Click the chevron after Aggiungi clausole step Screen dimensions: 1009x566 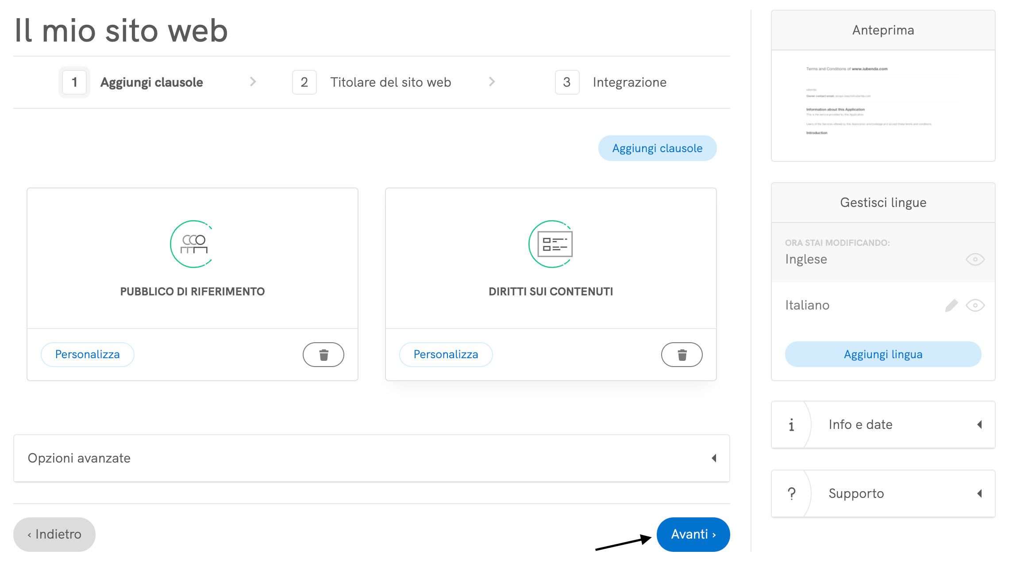click(x=253, y=82)
